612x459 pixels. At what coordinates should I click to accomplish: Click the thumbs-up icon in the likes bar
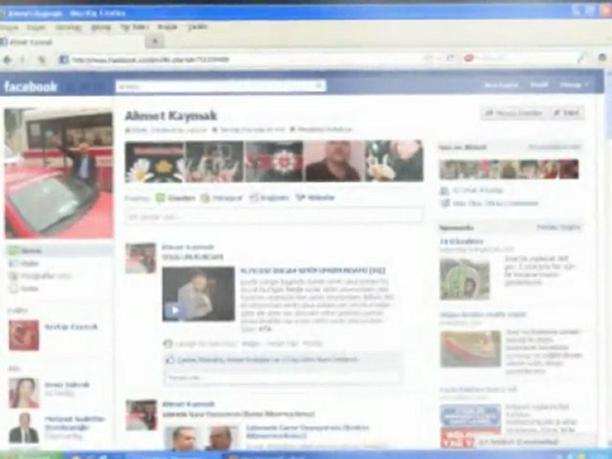170,360
